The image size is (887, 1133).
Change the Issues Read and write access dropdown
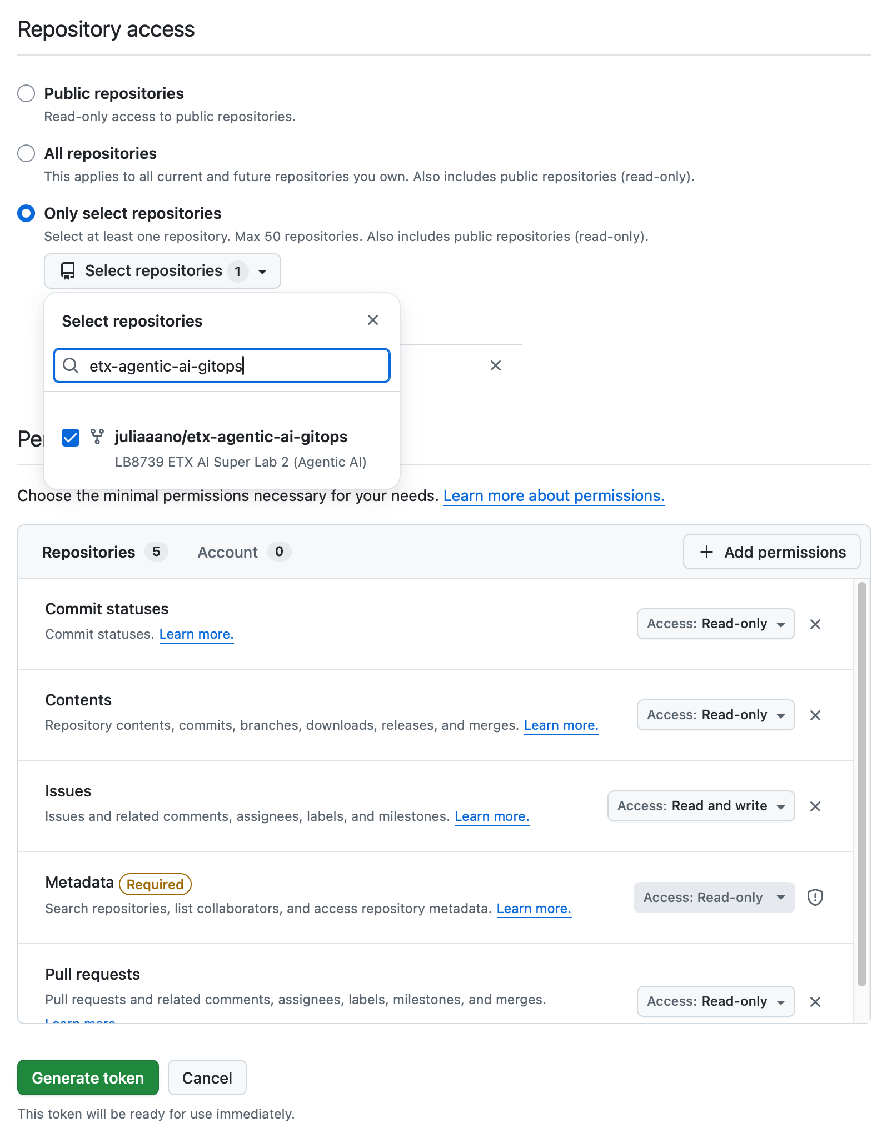[701, 806]
